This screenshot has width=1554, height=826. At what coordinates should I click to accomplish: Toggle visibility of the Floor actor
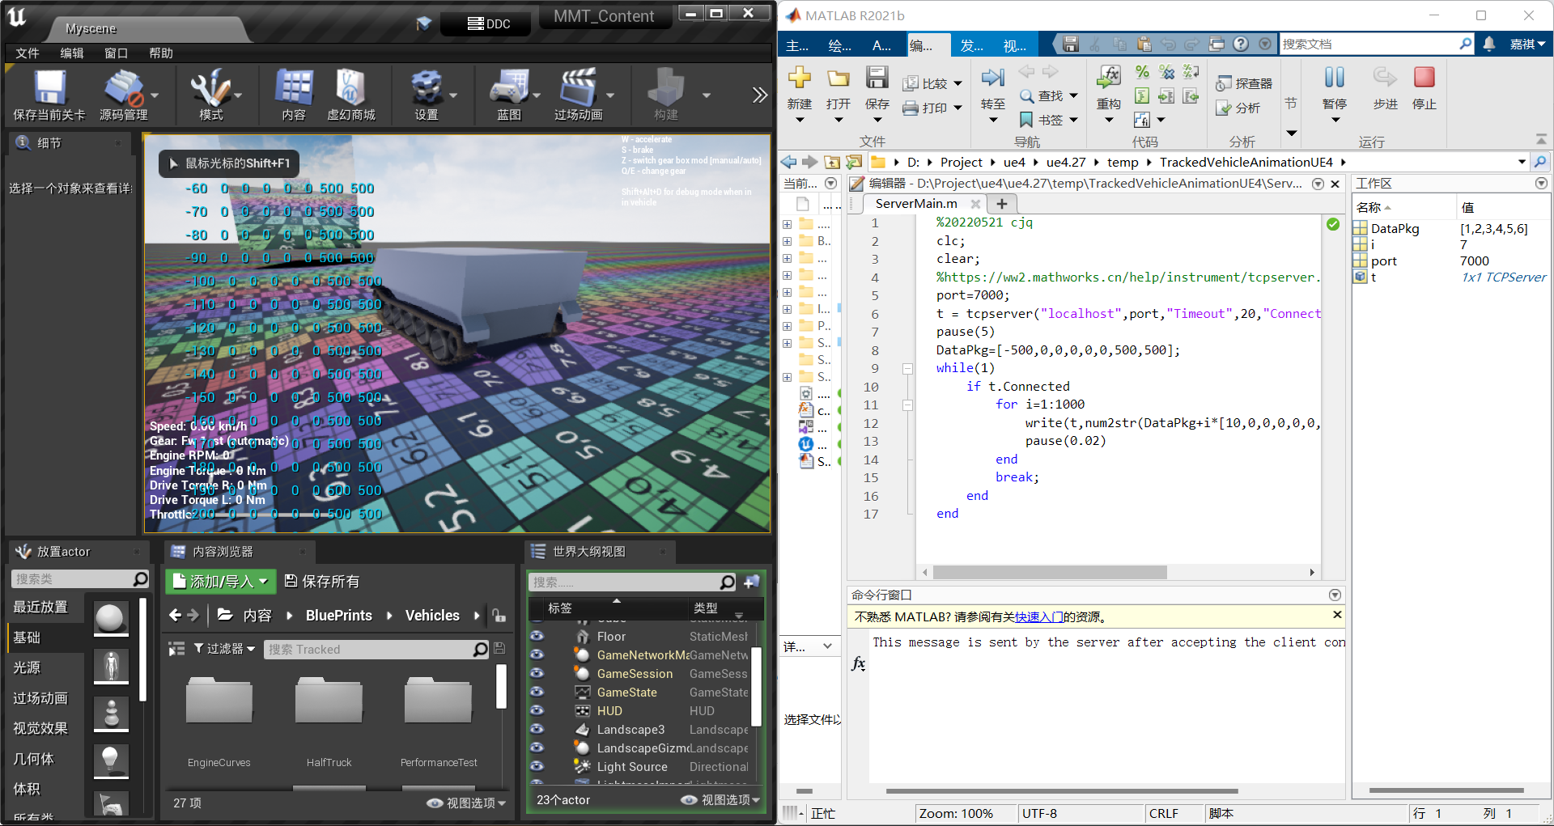pyautogui.click(x=537, y=637)
